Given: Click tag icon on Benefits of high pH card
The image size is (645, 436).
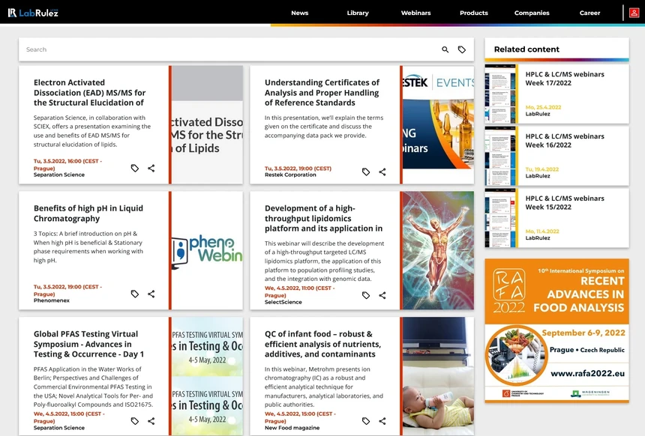Looking at the screenshot, I should pyautogui.click(x=134, y=294).
